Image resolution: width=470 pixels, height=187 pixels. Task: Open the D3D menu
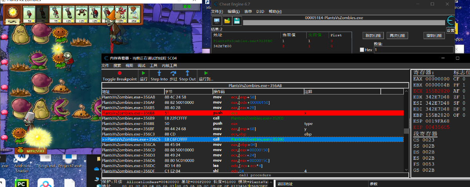[x=260, y=11]
